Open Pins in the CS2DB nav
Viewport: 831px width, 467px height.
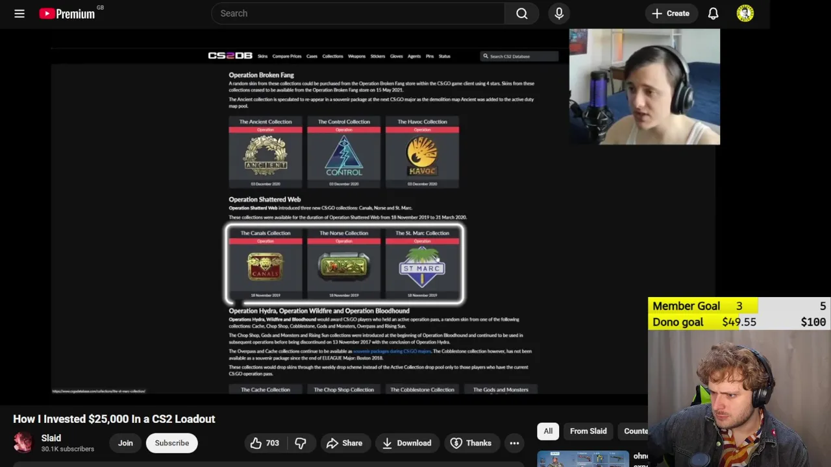(430, 56)
